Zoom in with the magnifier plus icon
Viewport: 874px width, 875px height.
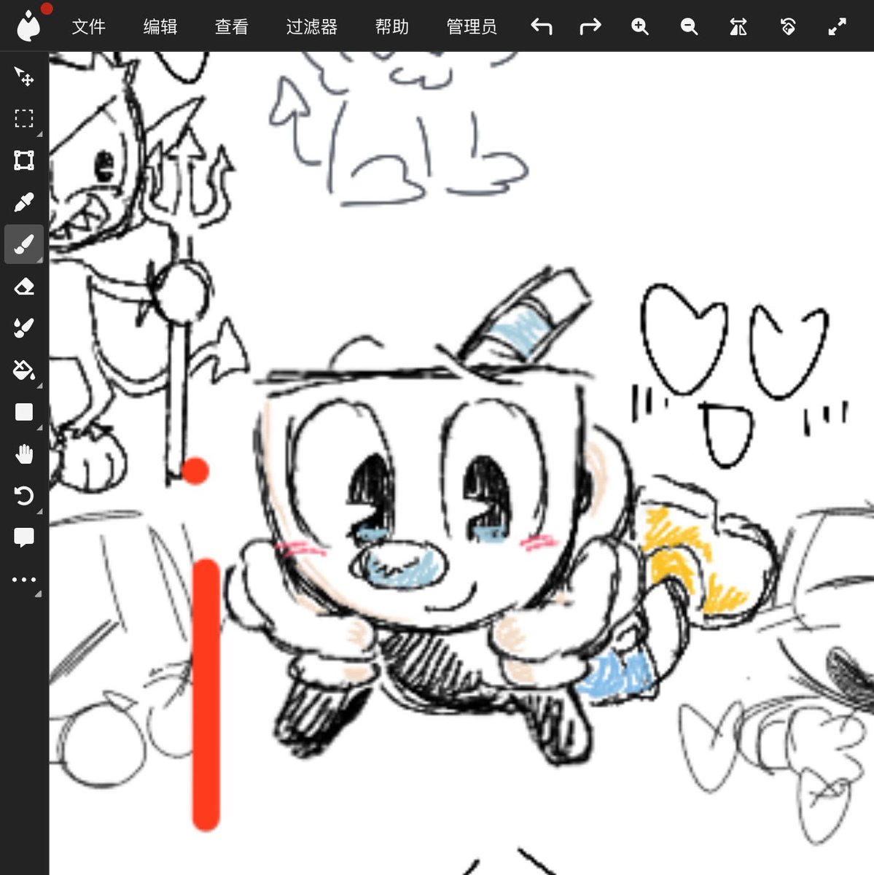640,27
